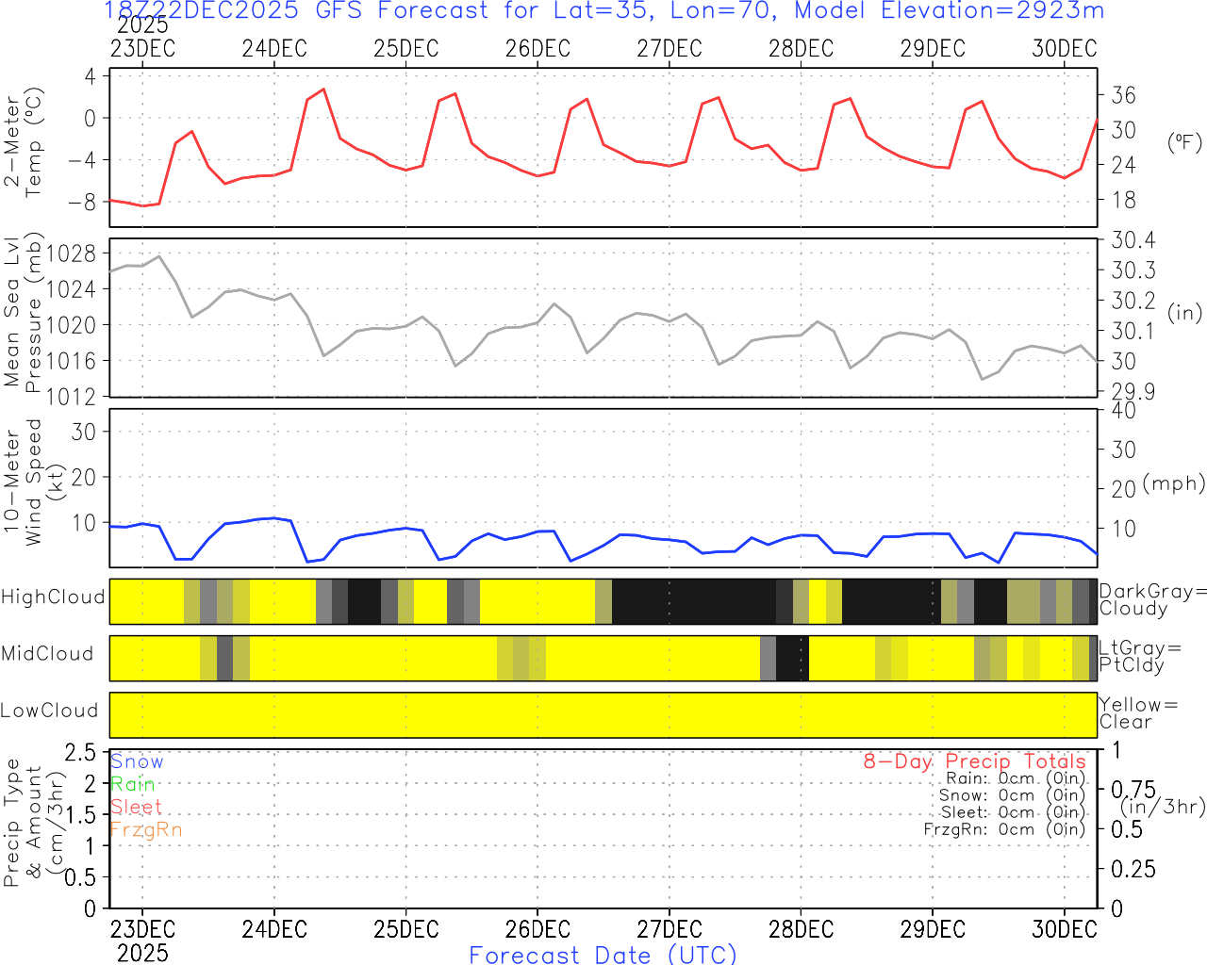Click the highest peak of the pressure line
The height and width of the screenshot is (965, 1207).
159,255
